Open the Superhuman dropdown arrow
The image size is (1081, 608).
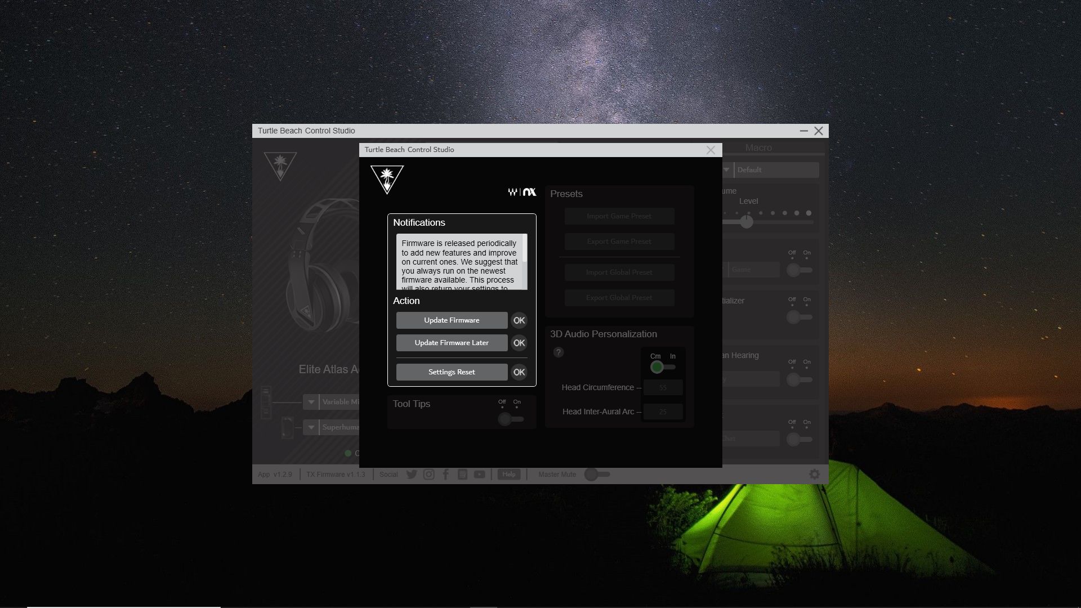311,427
